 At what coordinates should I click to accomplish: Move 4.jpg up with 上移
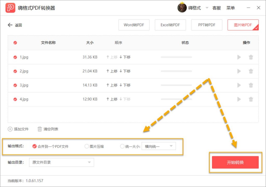(x=112, y=99)
